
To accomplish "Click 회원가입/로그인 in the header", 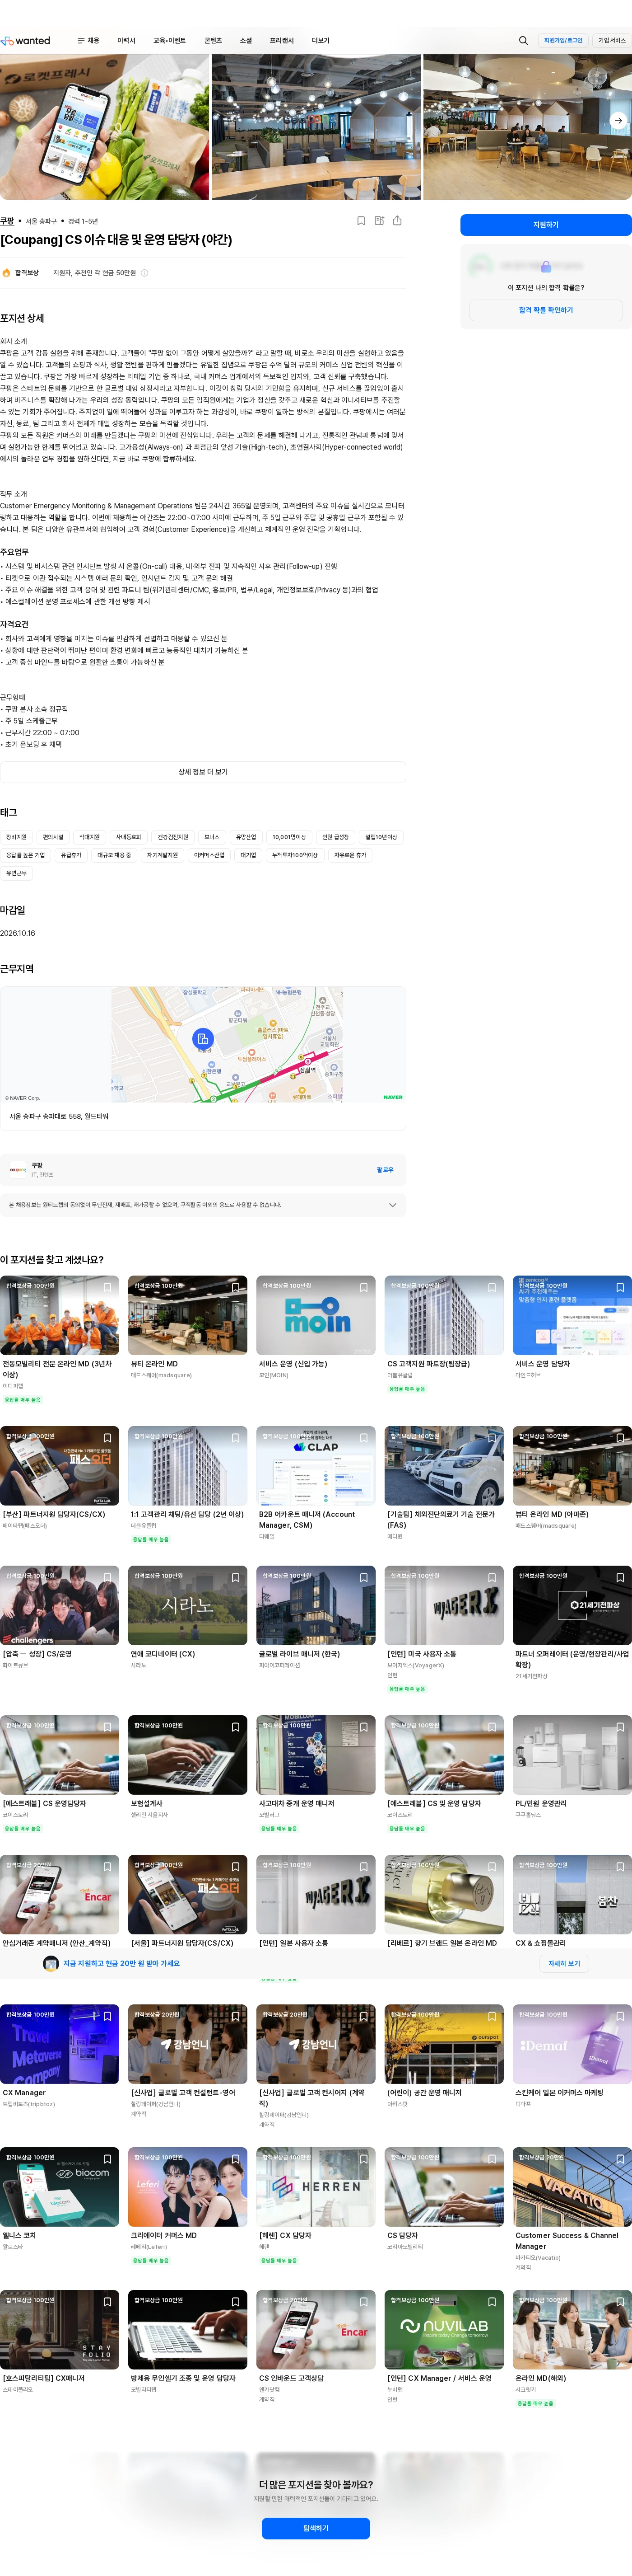I will click(563, 41).
